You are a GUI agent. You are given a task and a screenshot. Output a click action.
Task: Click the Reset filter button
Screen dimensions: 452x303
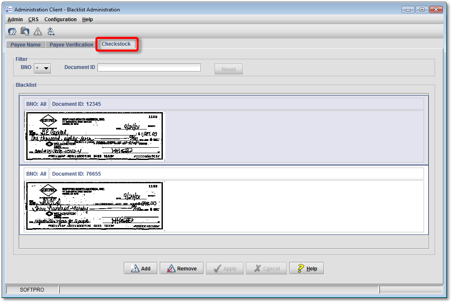pos(229,69)
